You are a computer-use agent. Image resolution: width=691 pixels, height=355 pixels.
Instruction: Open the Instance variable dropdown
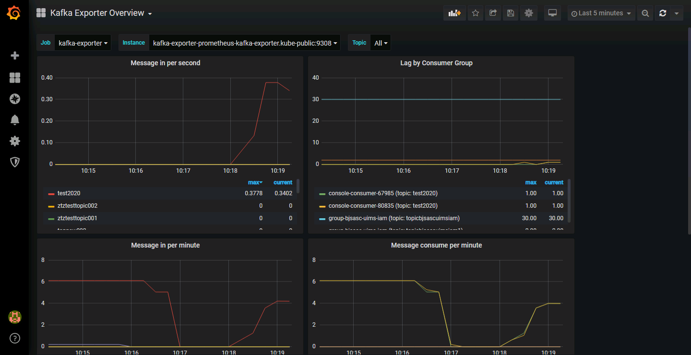(x=245, y=43)
